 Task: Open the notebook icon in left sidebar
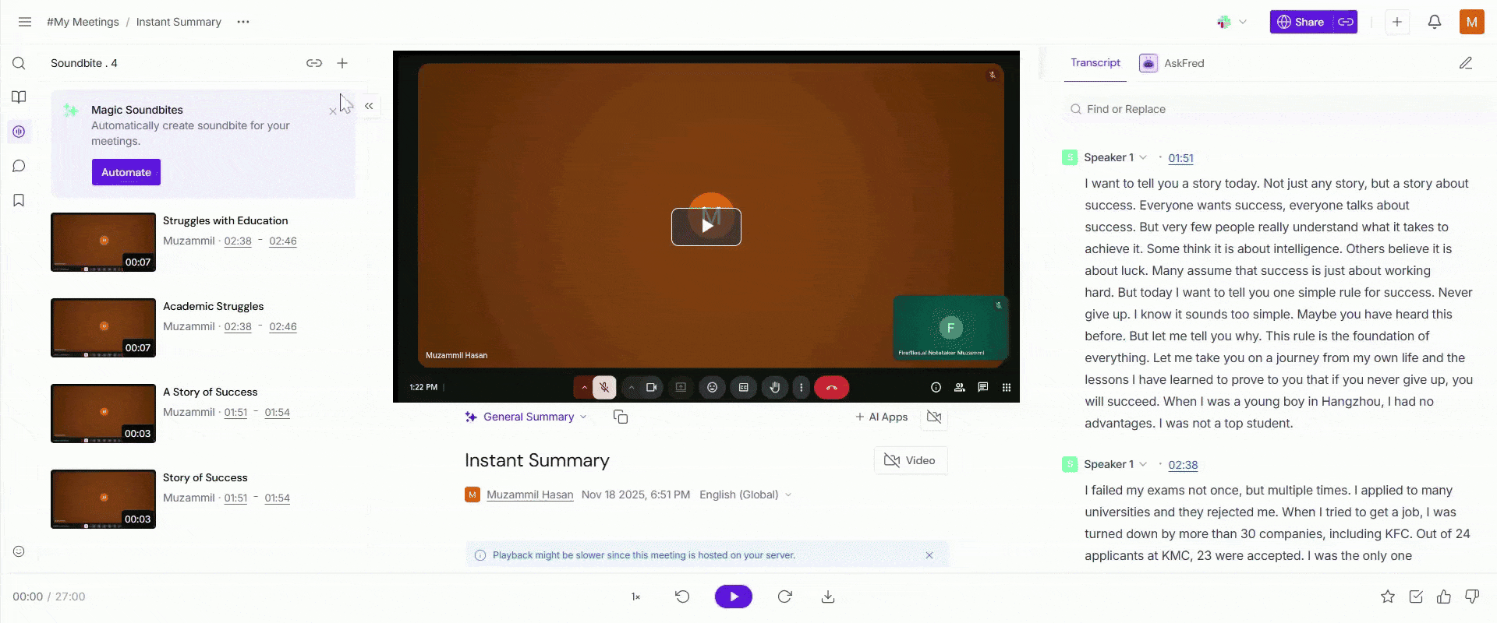(x=19, y=97)
